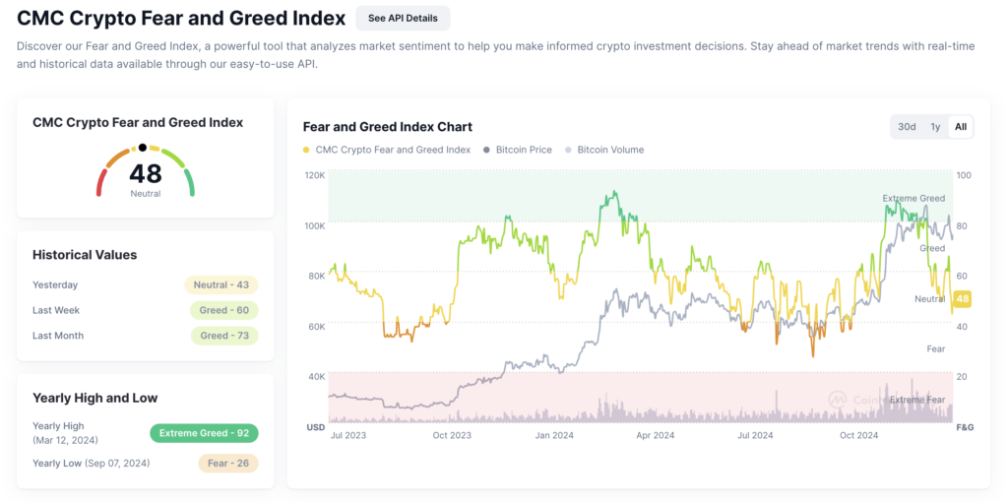Click the Fear and Greed Index Chart title
Image resolution: width=1008 pixels, height=503 pixels.
point(388,127)
